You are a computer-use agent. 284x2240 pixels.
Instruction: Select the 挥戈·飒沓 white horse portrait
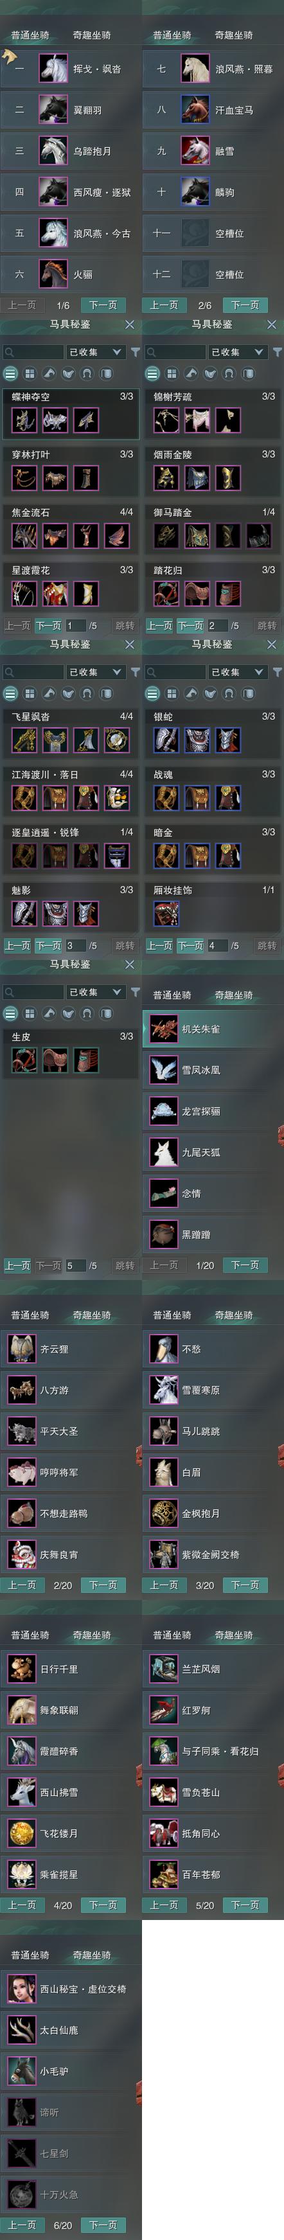tap(54, 69)
